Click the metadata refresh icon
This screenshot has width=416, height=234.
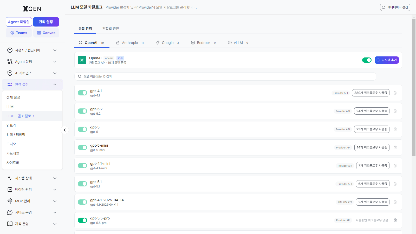(384, 7)
